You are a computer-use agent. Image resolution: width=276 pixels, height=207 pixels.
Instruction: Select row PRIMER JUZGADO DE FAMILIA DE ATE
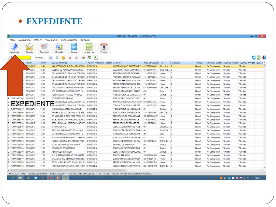(135, 112)
